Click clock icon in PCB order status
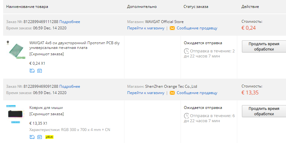 point(187,51)
